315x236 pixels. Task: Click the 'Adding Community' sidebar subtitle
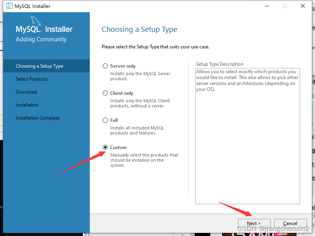[41, 39]
